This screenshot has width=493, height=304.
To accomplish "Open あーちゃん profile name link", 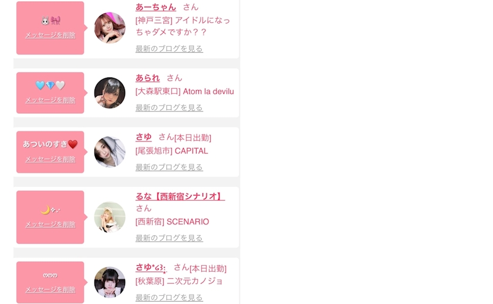I will (x=156, y=7).
